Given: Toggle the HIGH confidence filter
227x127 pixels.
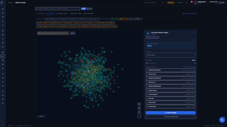Looking at the screenshot, I should [x=114, y=19].
